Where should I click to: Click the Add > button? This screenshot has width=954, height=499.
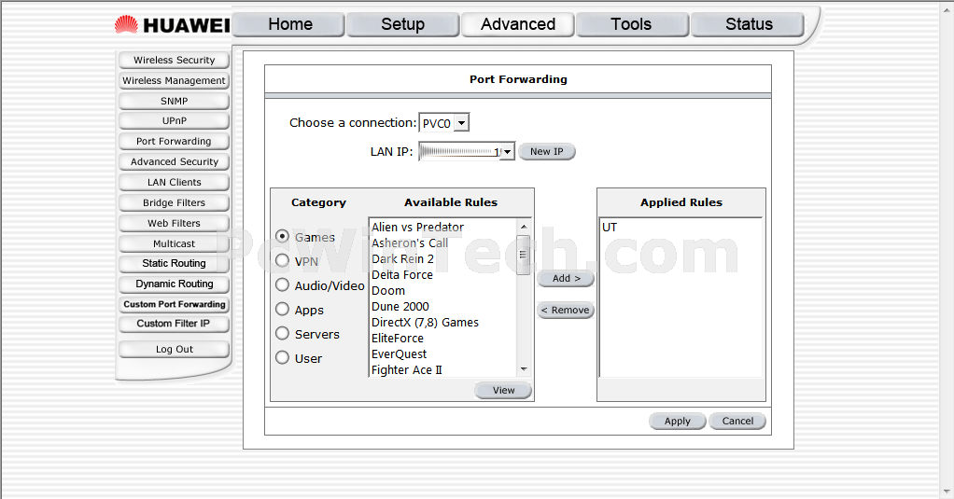point(566,278)
